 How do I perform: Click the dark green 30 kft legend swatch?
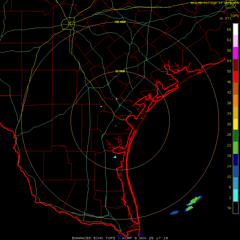[235, 136]
